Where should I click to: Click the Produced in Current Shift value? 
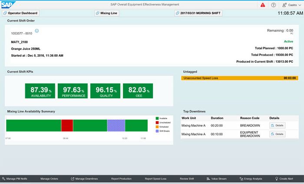coord(264,61)
